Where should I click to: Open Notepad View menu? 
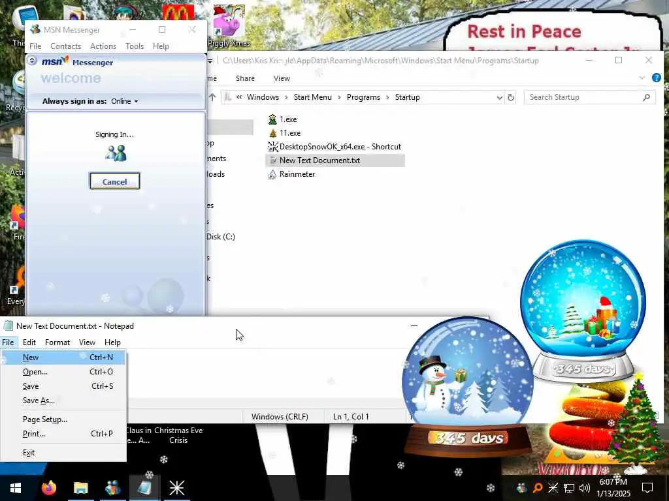tap(87, 342)
